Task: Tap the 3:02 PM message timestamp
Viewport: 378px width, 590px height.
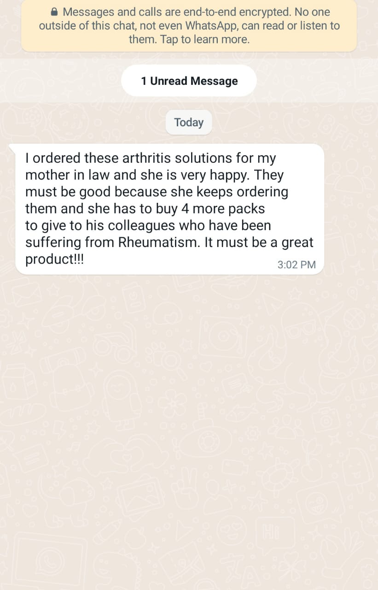Action: coord(297,265)
